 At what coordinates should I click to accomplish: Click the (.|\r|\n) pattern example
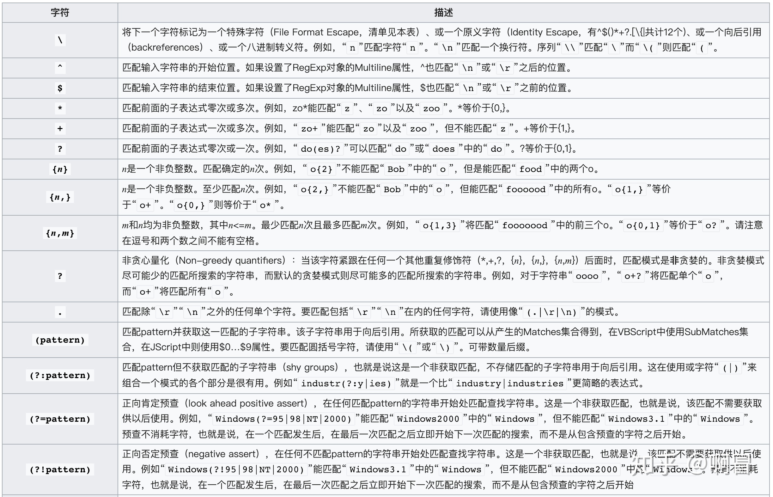tap(551, 312)
